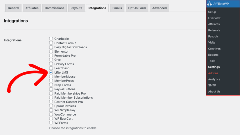Toggle the Gravity Forms checkbox
Image resolution: width=240 pixels, height=135 pixels.
pyautogui.click(x=51, y=64)
